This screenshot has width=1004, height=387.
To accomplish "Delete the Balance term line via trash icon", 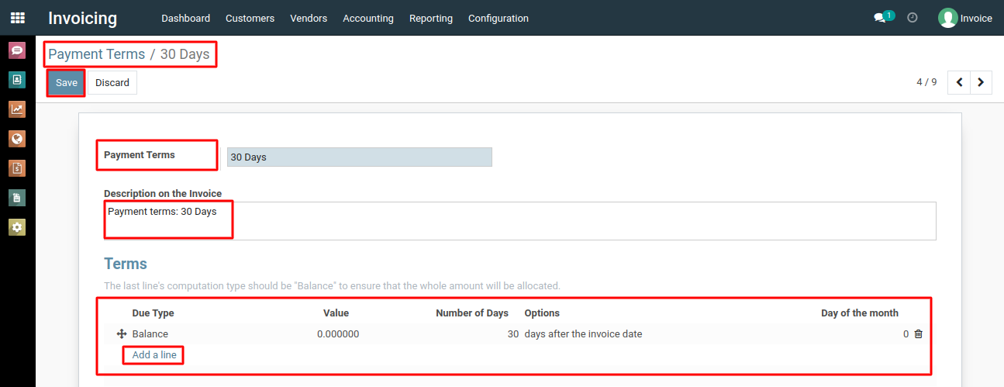I will pos(919,334).
